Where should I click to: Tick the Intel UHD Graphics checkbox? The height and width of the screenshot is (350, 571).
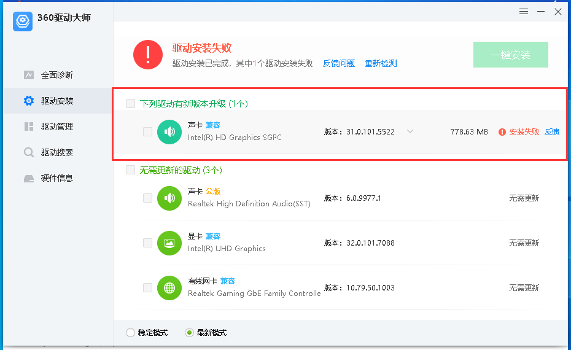147,243
